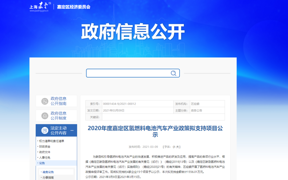Click the 法定主动公开内容 document icon
This screenshot has height=180, width=288.
[x=45, y=130]
